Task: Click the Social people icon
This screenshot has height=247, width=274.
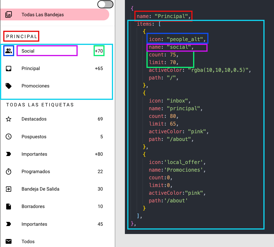Action: (x=9, y=51)
